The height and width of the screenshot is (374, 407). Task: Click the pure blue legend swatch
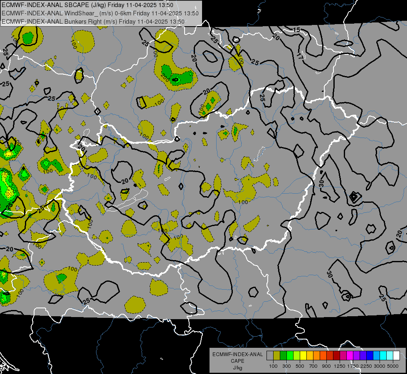[x=370, y=356]
